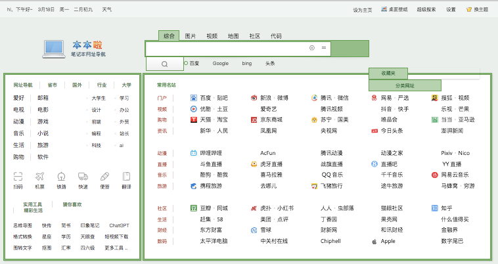
Task: Open the 腾讯视频 site link
Action: 332,109
